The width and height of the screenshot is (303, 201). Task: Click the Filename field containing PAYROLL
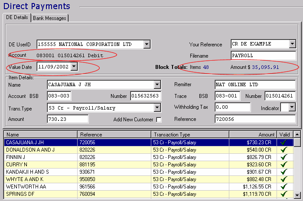[263, 55]
